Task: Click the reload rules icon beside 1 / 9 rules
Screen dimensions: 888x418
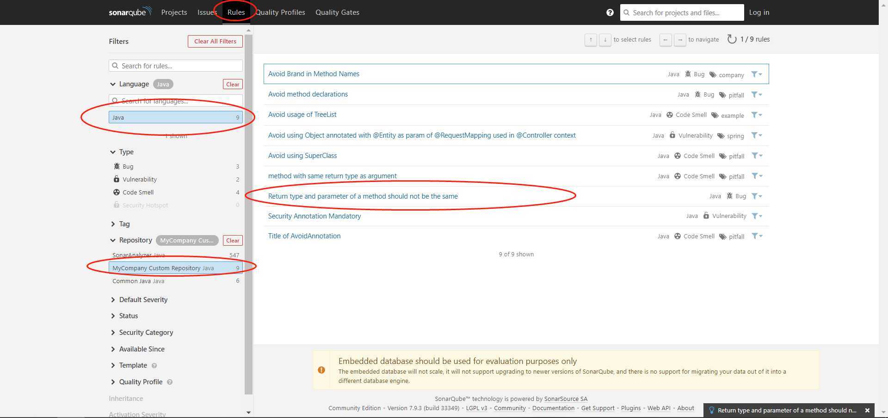Action: click(x=732, y=39)
